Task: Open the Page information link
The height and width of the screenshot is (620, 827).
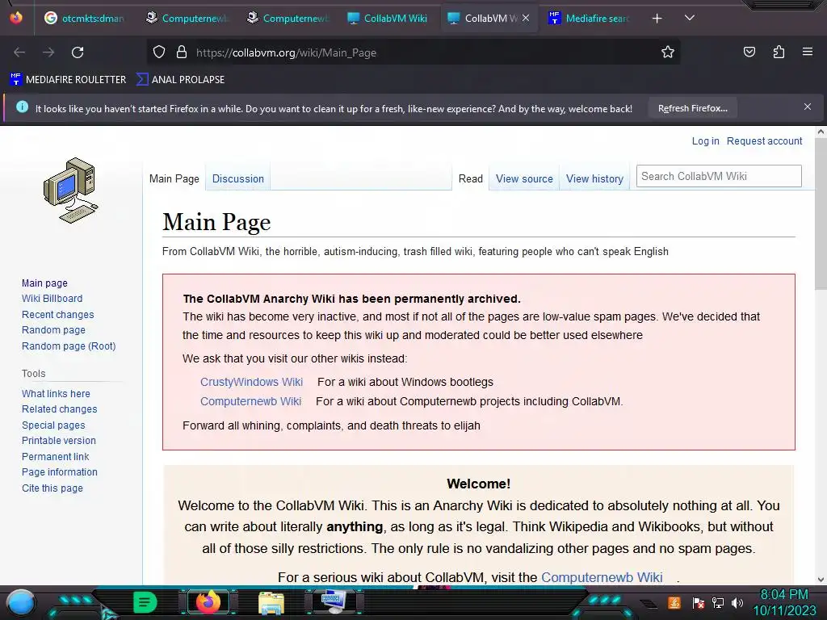Action: click(x=60, y=472)
